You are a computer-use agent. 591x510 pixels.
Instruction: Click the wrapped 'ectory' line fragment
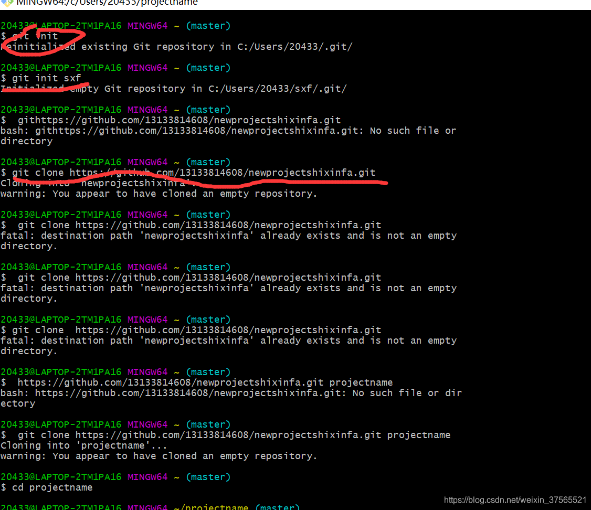click(x=18, y=404)
